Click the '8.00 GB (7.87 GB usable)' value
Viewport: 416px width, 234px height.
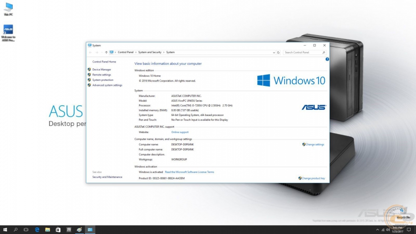tap(185, 110)
